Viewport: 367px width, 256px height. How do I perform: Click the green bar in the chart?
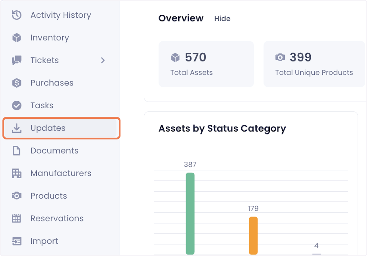[x=190, y=214]
